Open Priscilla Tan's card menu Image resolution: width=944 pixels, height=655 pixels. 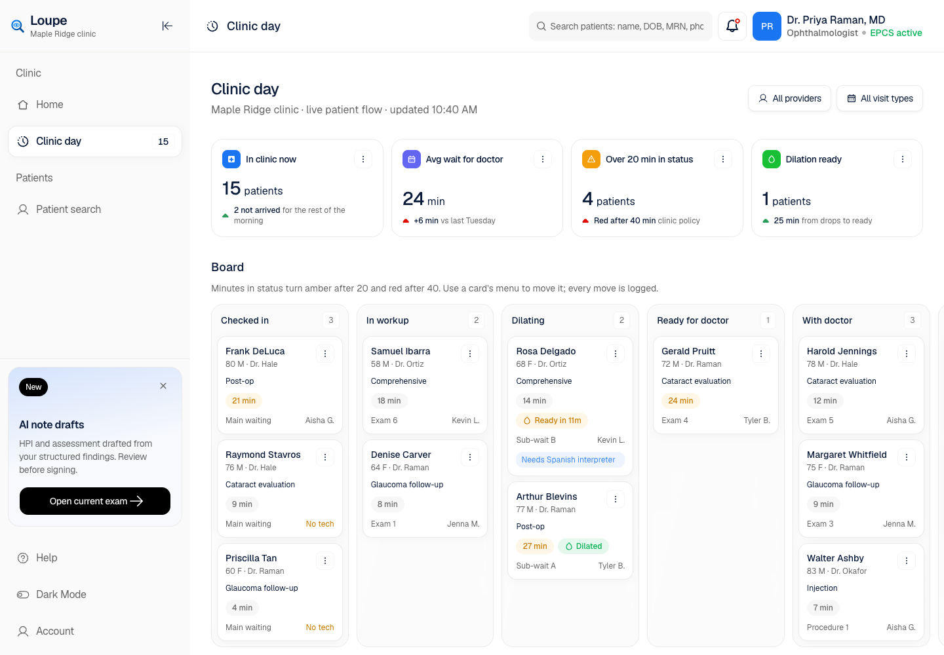pos(325,561)
